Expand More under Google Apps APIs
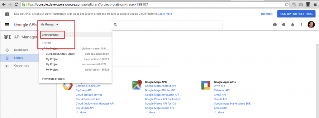319x118 pixels. 219,112
